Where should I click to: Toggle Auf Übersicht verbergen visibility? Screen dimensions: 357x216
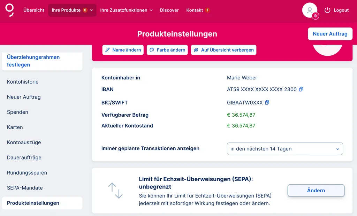click(223, 50)
